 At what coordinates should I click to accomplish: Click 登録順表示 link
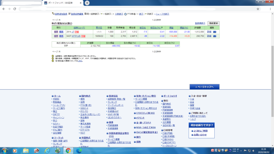pyautogui.click(x=200, y=23)
